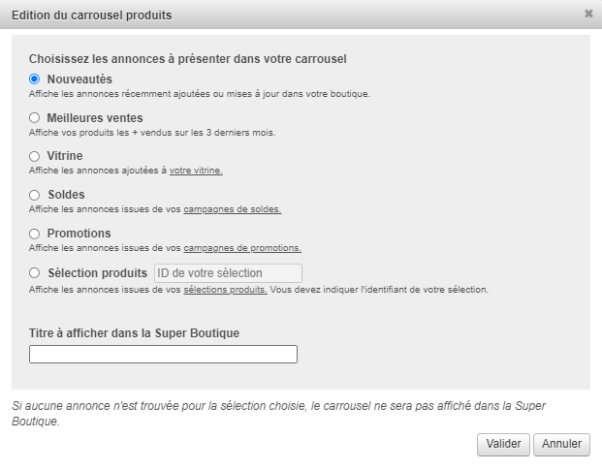Click the Promotions label text

[79, 234]
